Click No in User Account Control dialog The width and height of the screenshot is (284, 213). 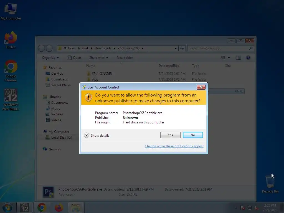tap(193, 135)
